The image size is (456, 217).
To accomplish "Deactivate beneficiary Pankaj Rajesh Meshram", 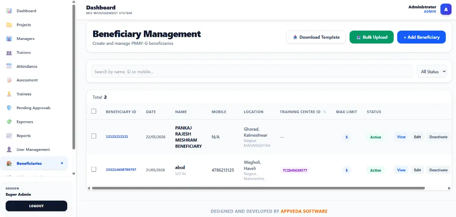I will click(438, 137).
